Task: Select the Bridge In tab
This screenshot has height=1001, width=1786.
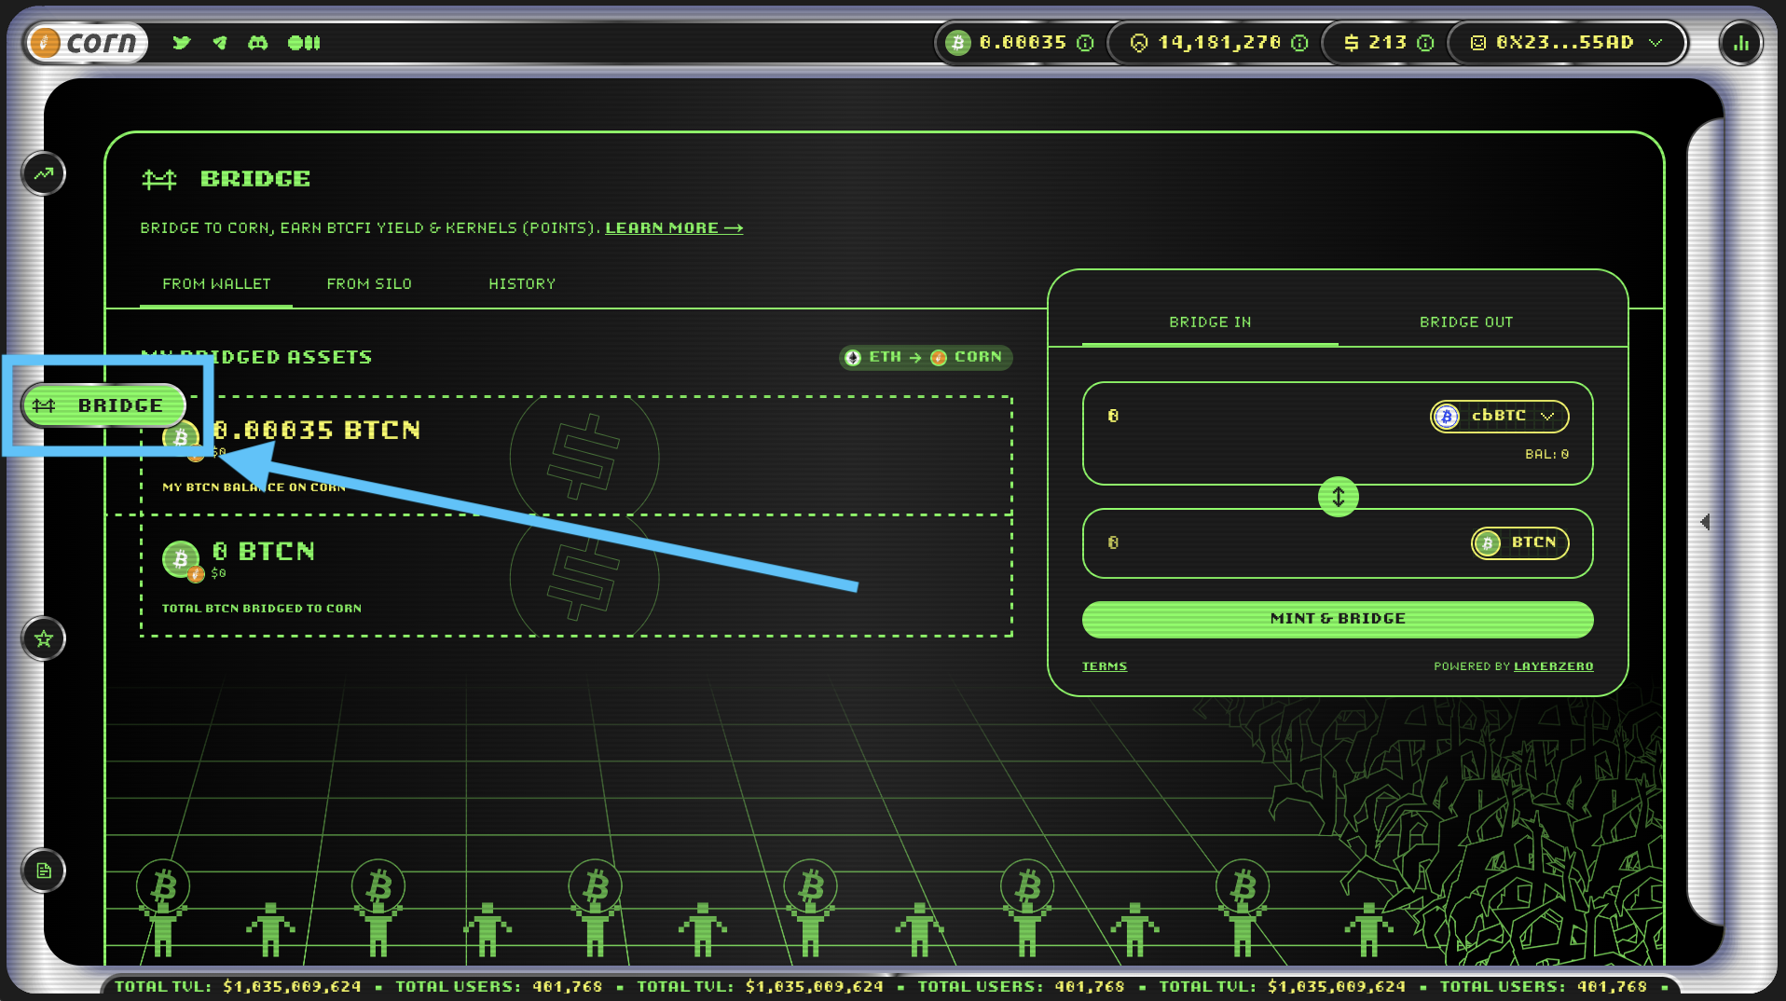Action: [x=1210, y=322]
